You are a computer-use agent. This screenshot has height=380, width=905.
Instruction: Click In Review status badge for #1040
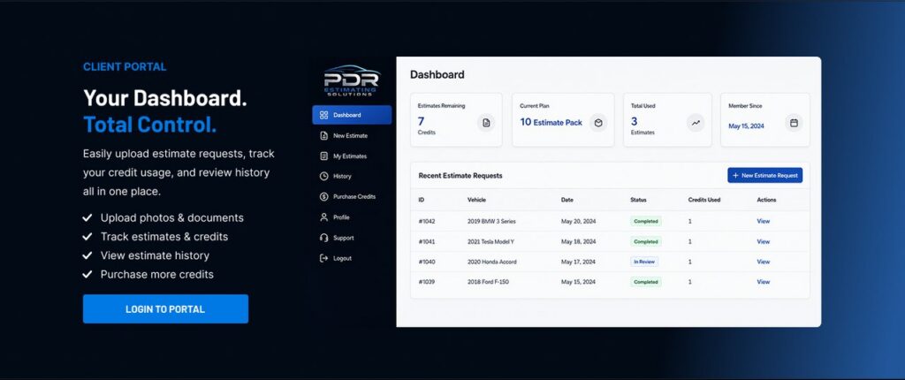(x=644, y=262)
